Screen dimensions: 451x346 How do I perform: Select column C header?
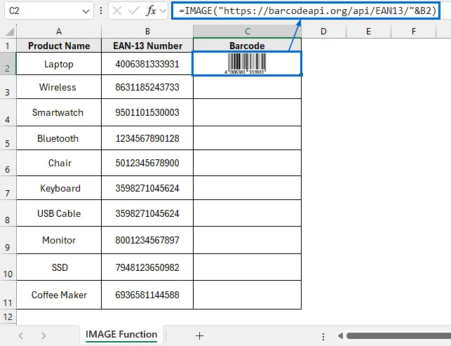pyautogui.click(x=248, y=31)
